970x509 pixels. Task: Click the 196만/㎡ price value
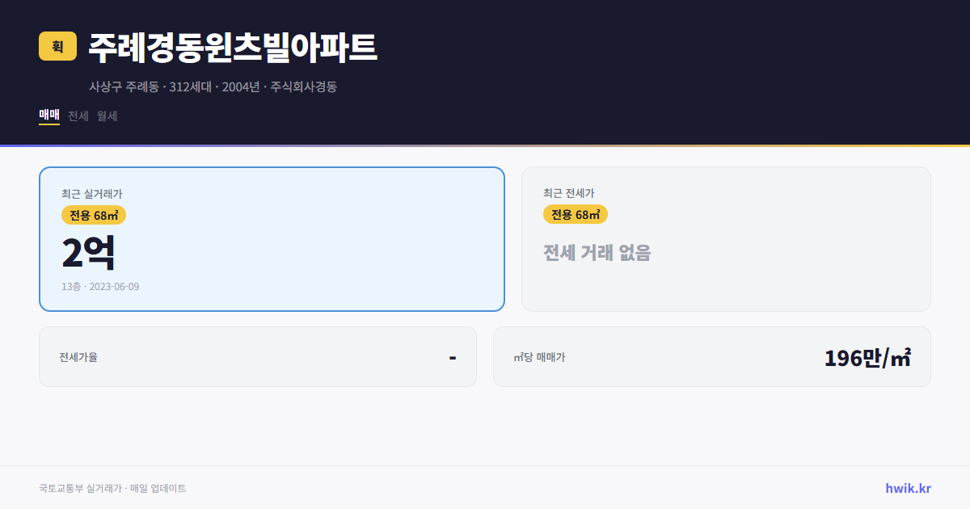[867, 356]
